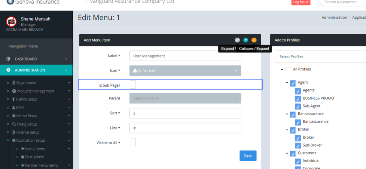Image resolution: width=366 pixels, height=169 pixels.
Task: Click the Administration gear icon
Action: coord(9,70)
